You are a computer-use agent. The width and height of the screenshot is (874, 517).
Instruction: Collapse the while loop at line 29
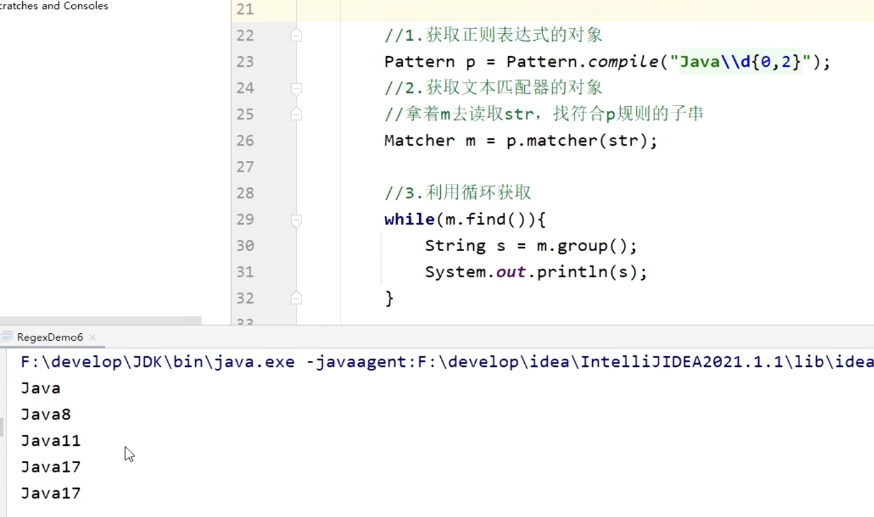(296, 220)
